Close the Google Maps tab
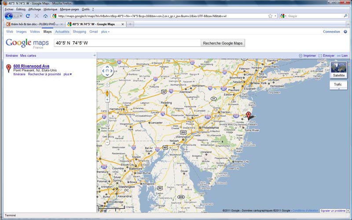This screenshot has height=220, width=352. 123,24
